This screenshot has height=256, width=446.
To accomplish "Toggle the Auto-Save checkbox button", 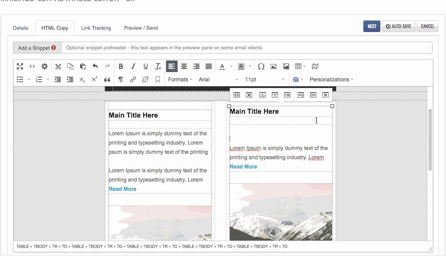I will pyautogui.click(x=399, y=26).
